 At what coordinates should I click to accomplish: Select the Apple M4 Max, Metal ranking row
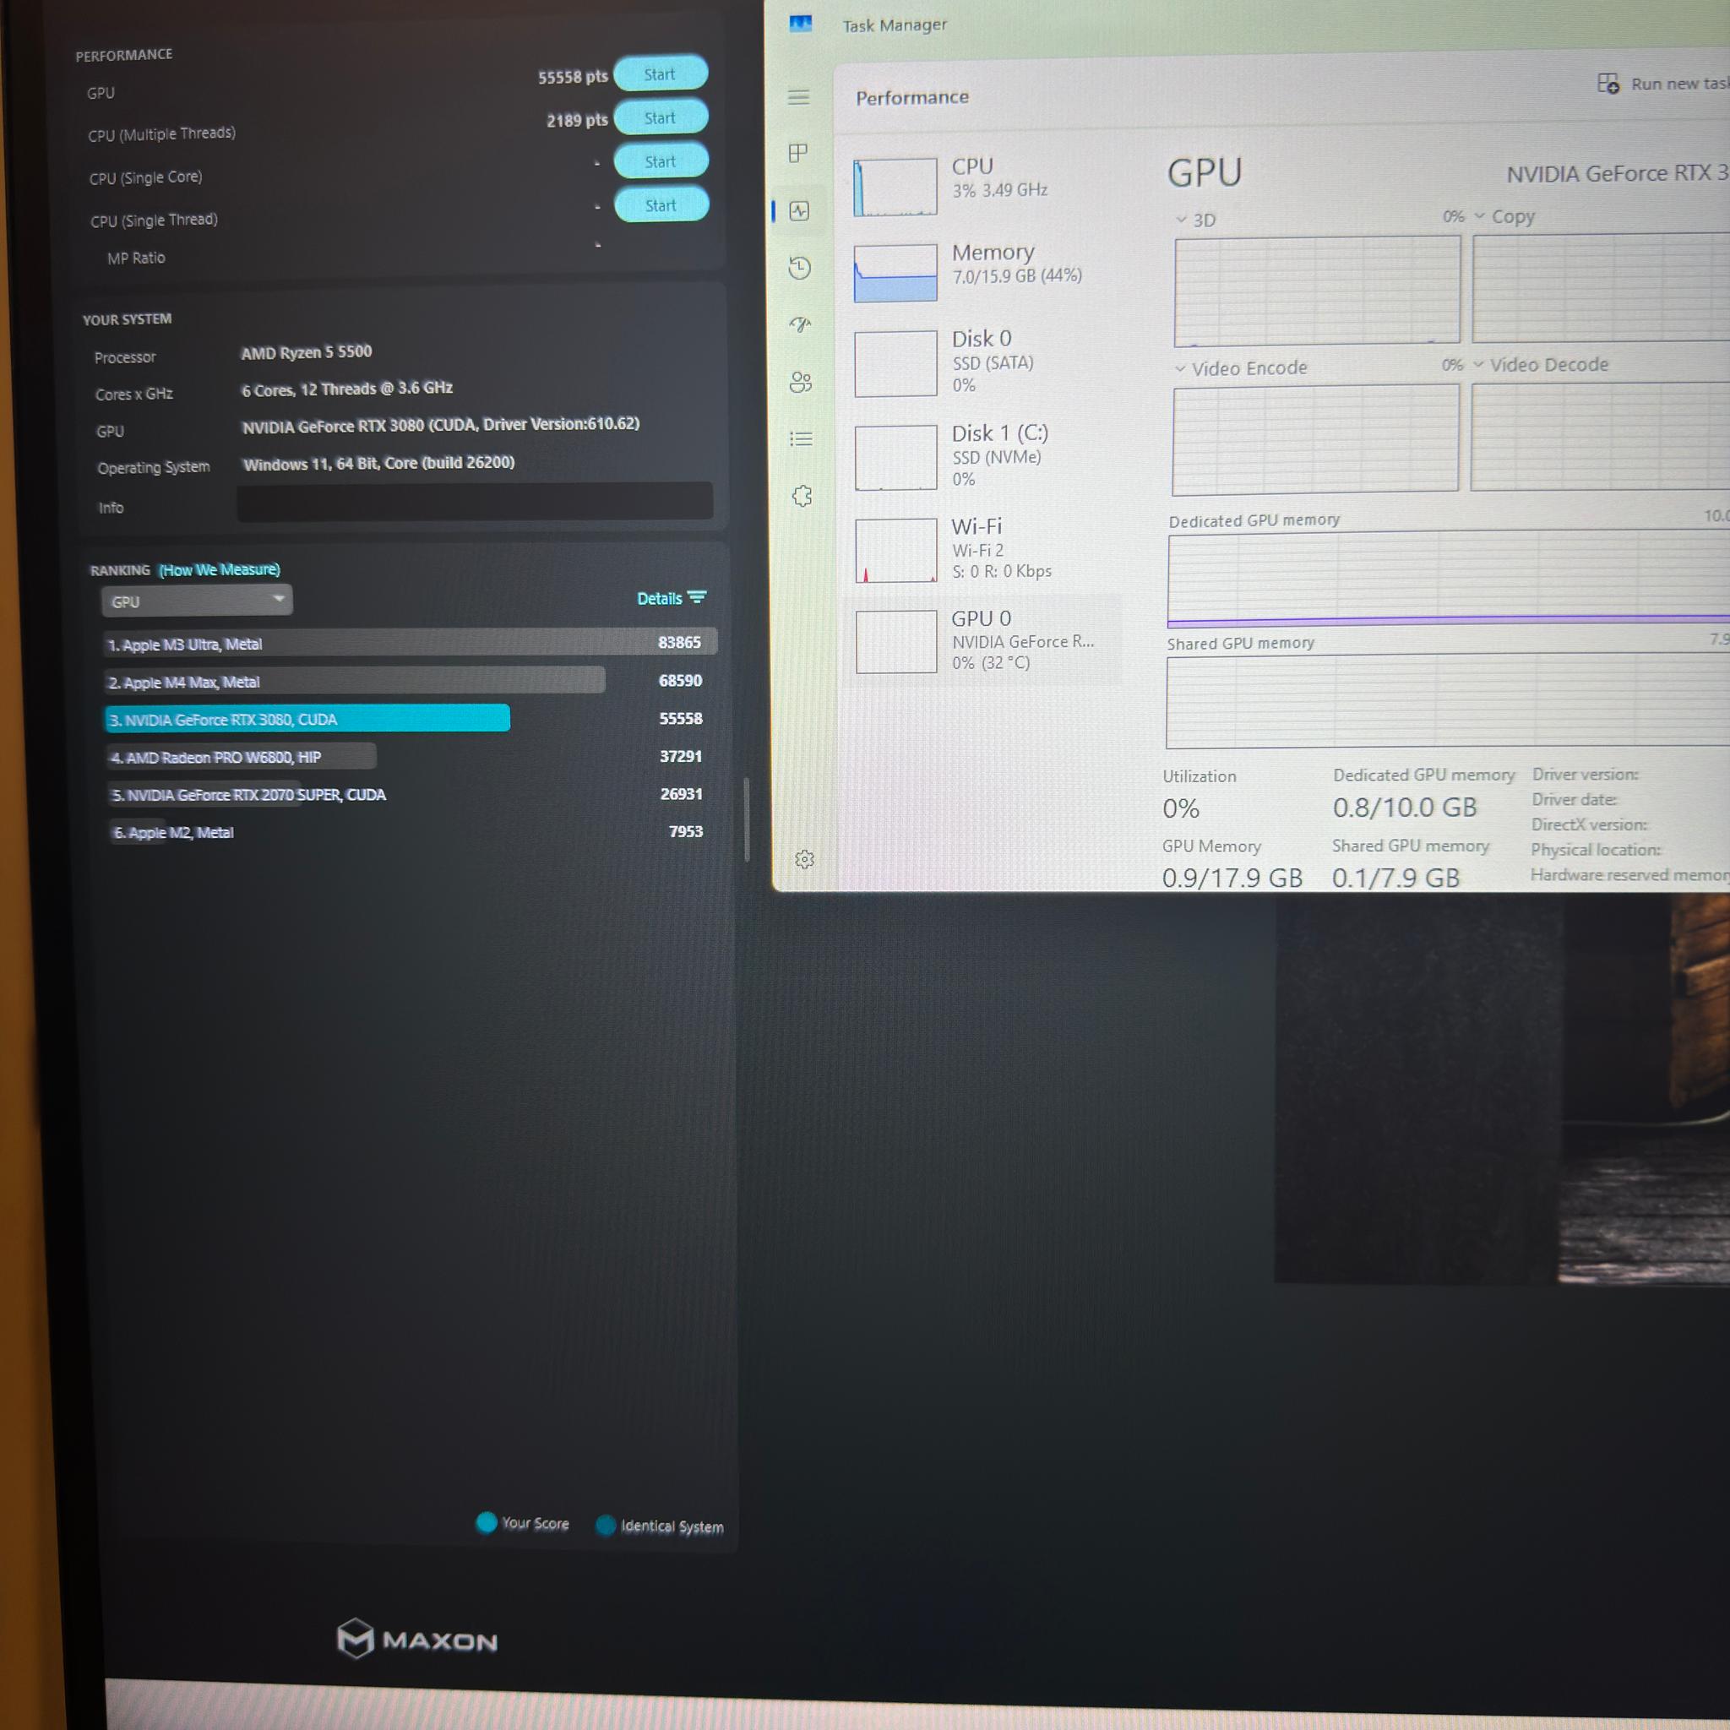pos(405,682)
